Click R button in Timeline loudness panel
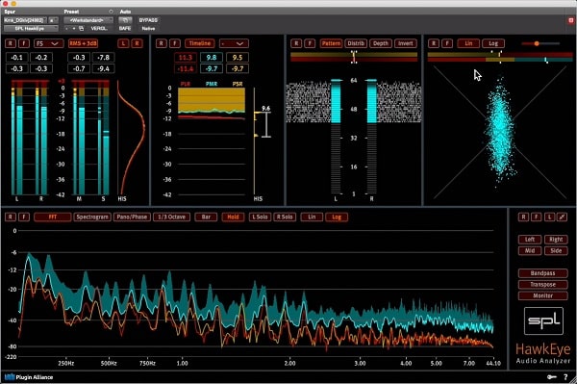 (162, 43)
